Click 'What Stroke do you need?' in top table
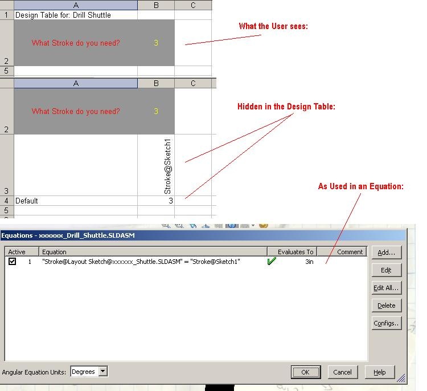 pyautogui.click(x=76, y=43)
